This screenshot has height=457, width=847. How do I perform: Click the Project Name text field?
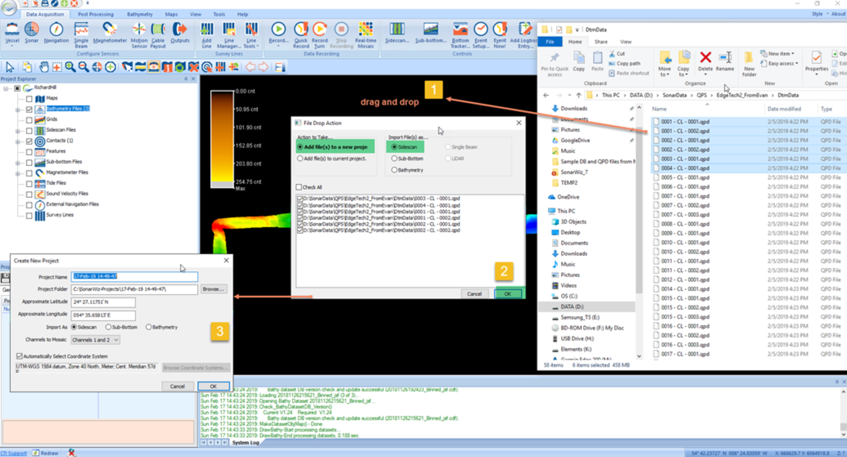tap(134, 277)
